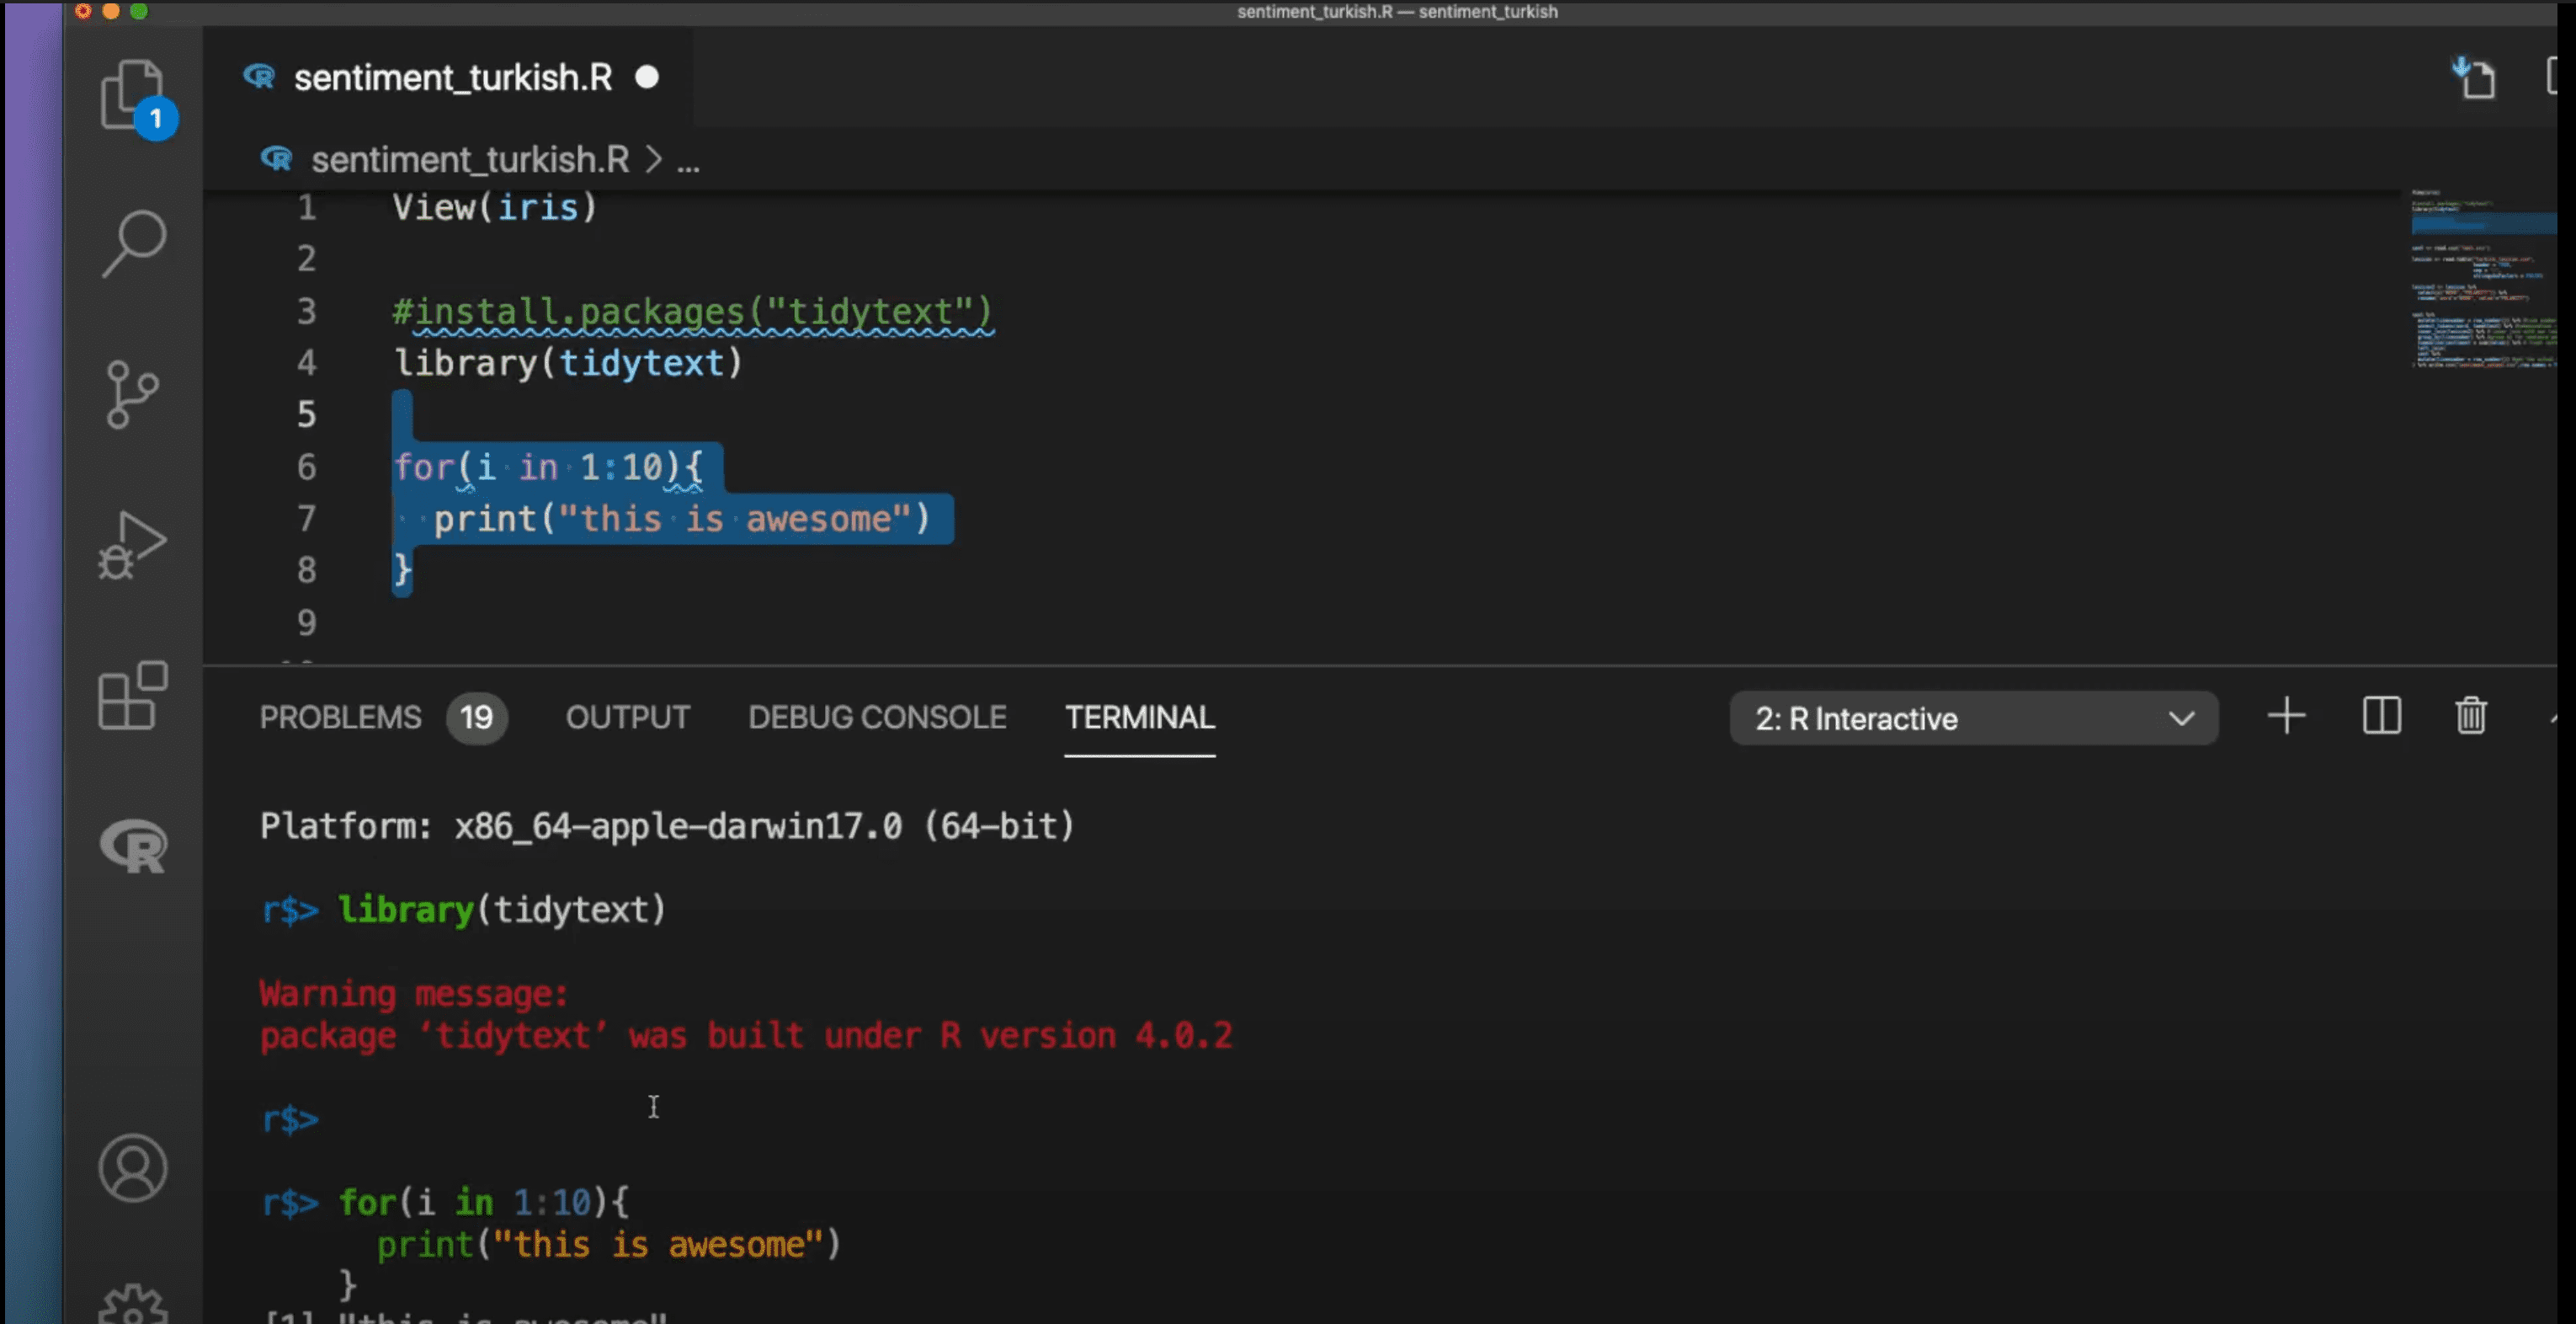Open the Explorer view in activity bar
2576x1324 pixels.
pyautogui.click(x=133, y=97)
